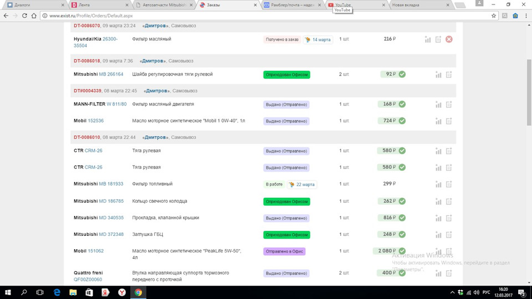Click green checkmark beside 92 ₽ price
532x299 pixels.
point(402,74)
